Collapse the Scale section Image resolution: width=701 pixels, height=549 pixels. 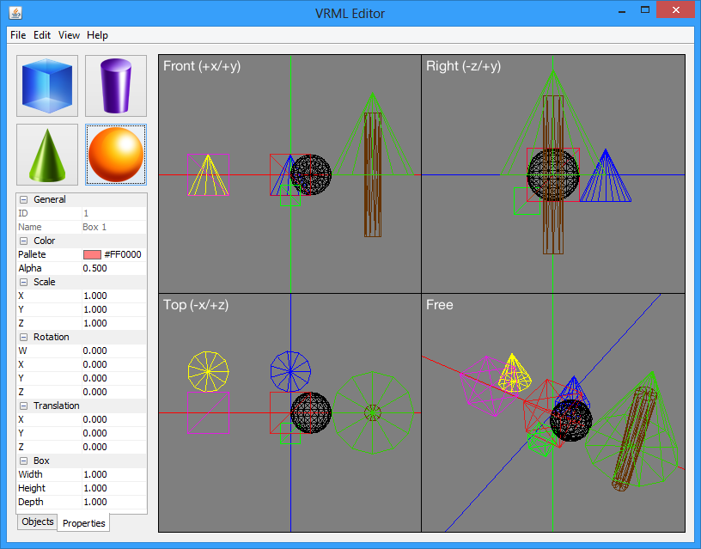pyautogui.click(x=23, y=283)
